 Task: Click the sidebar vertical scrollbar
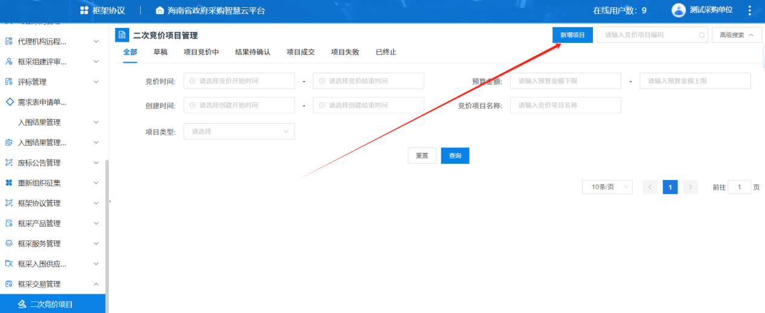point(107,236)
